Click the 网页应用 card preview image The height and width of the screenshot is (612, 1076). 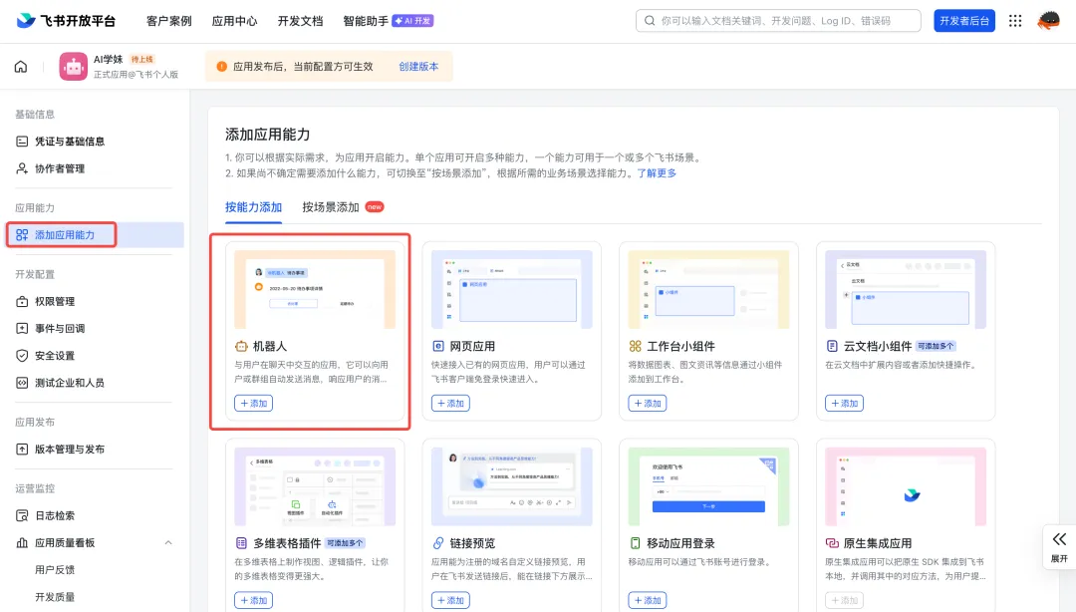[x=512, y=289]
